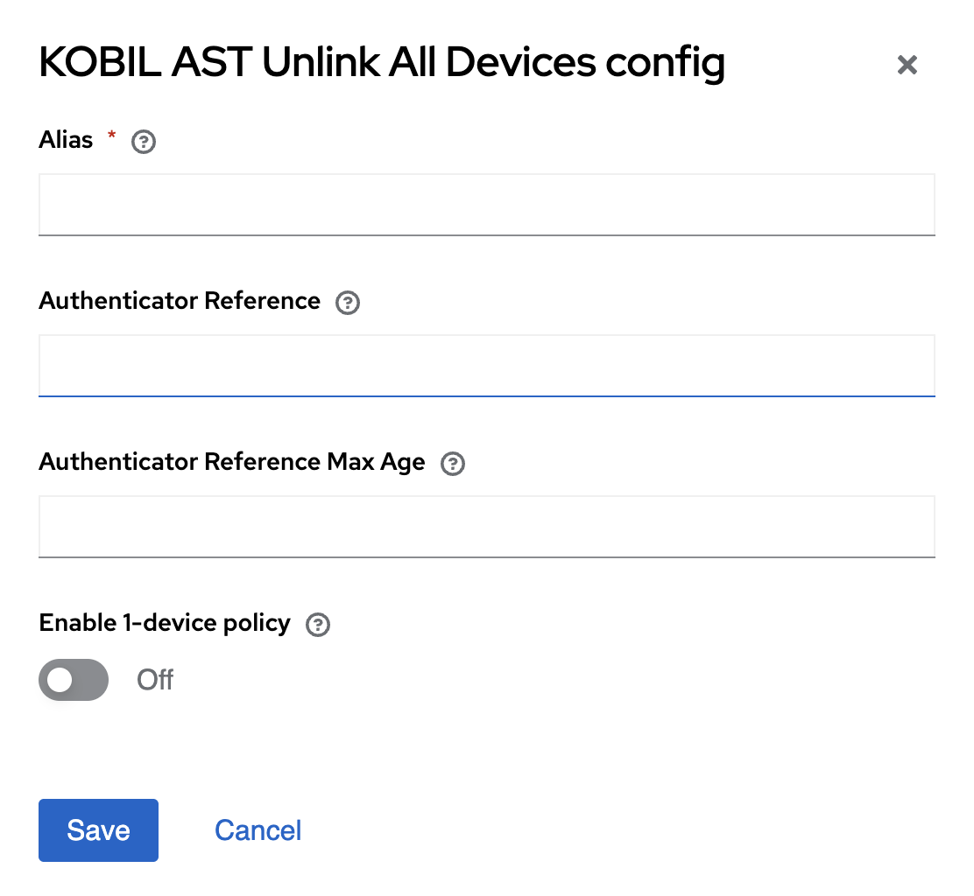Select the help icon beside Authenticator Reference
974x896 pixels.
tap(347, 302)
